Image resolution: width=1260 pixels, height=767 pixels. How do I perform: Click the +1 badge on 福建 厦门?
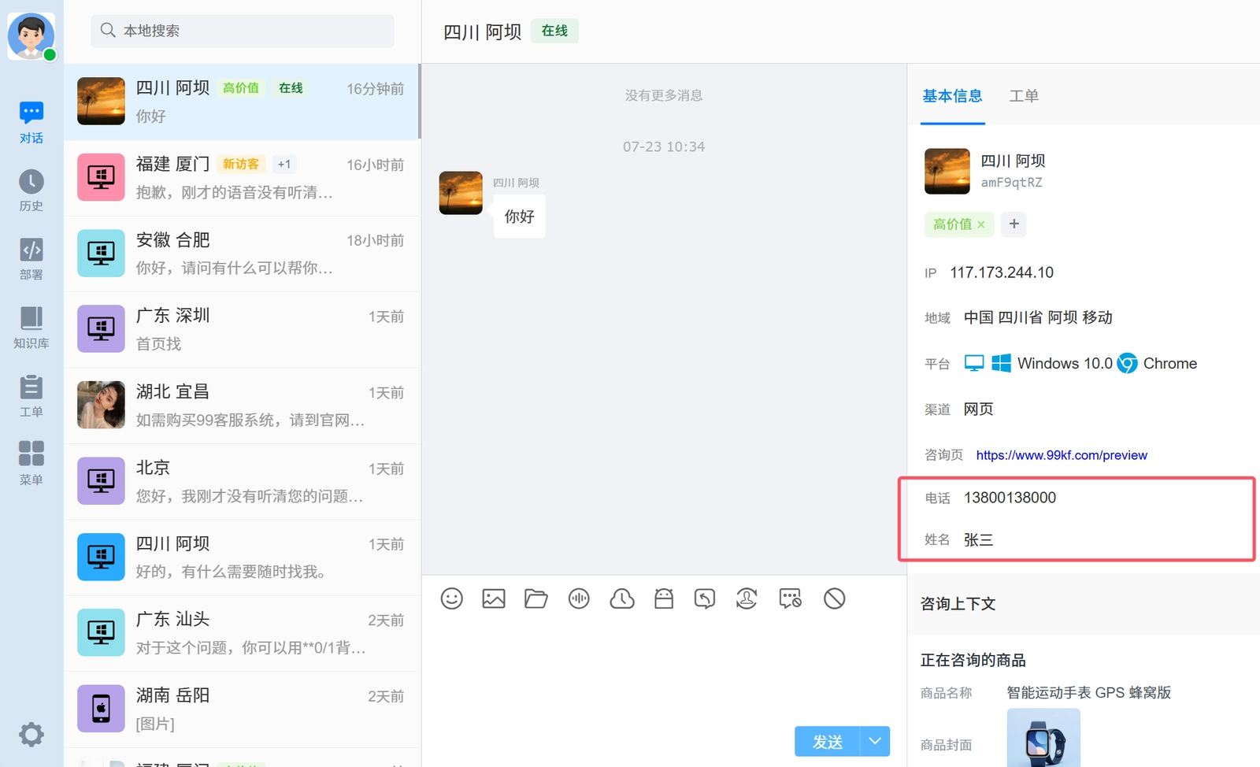pyautogui.click(x=284, y=164)
